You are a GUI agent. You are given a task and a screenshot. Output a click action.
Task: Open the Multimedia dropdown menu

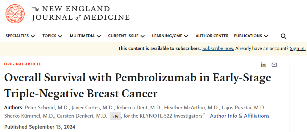(85, 36)
